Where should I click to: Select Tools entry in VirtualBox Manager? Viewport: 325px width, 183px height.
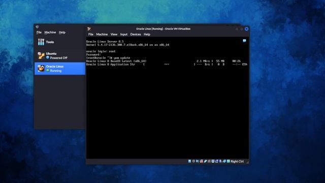(x=60, y=42)
